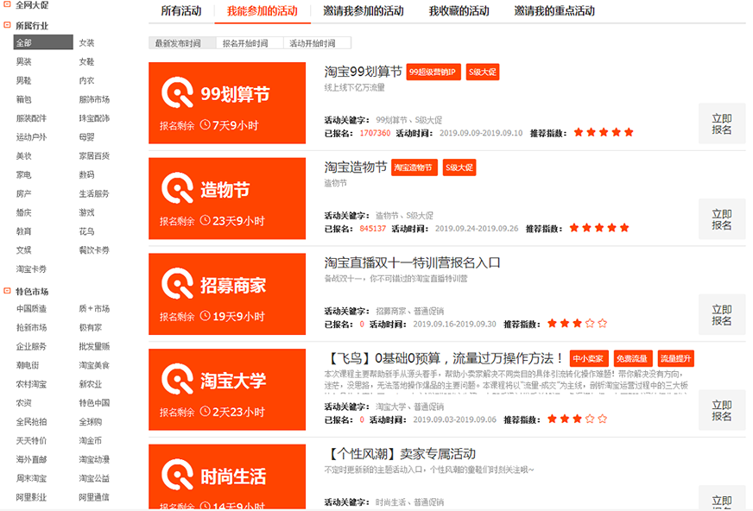Click 立即报名 for 淘宝直播双十一特训营
The height and width of the screenshot is (511, 753).
[722, 315]
